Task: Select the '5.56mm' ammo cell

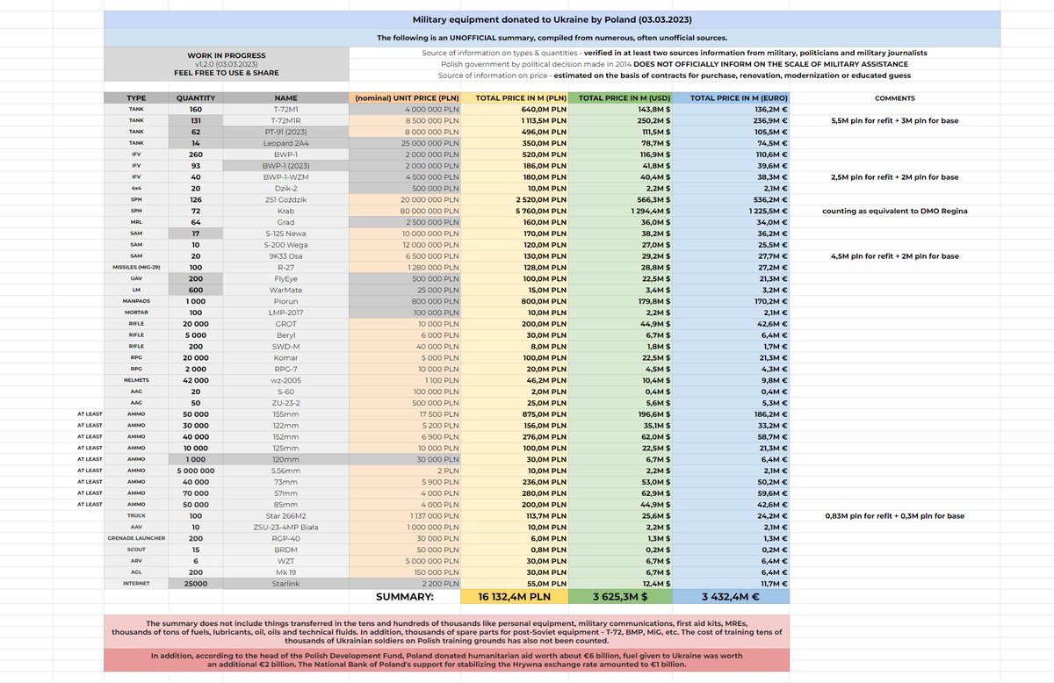Action: click(x=285, y=471)
